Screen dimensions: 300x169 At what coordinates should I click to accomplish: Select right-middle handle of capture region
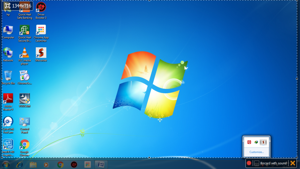pos(297,79)
